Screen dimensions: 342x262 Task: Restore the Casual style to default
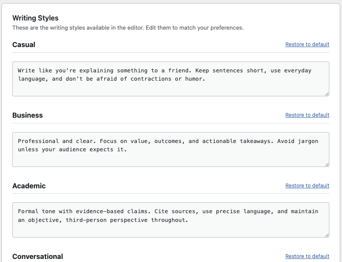point(307,44)
